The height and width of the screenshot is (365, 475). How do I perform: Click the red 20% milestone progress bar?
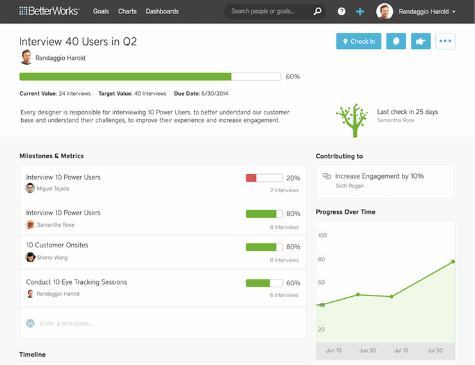click(264, 178)
